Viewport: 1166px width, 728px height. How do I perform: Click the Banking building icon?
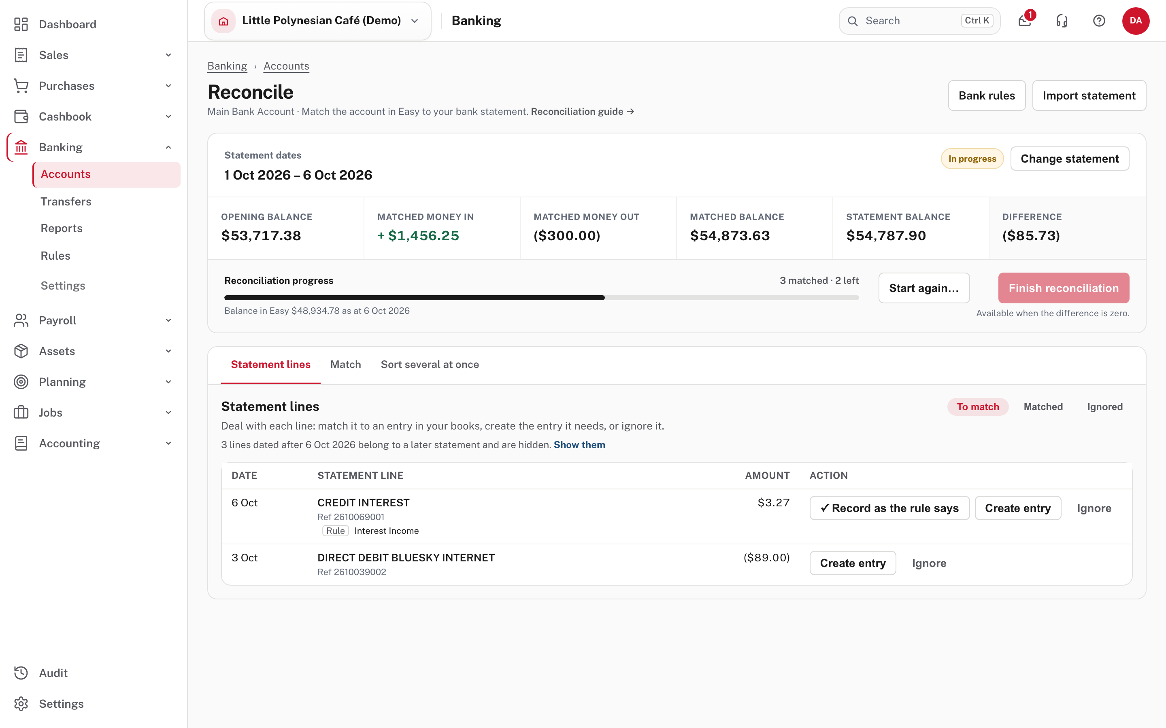pos(21,147)
